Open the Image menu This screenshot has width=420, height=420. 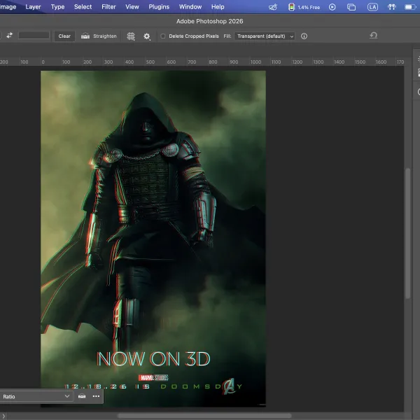coord(8,7)
